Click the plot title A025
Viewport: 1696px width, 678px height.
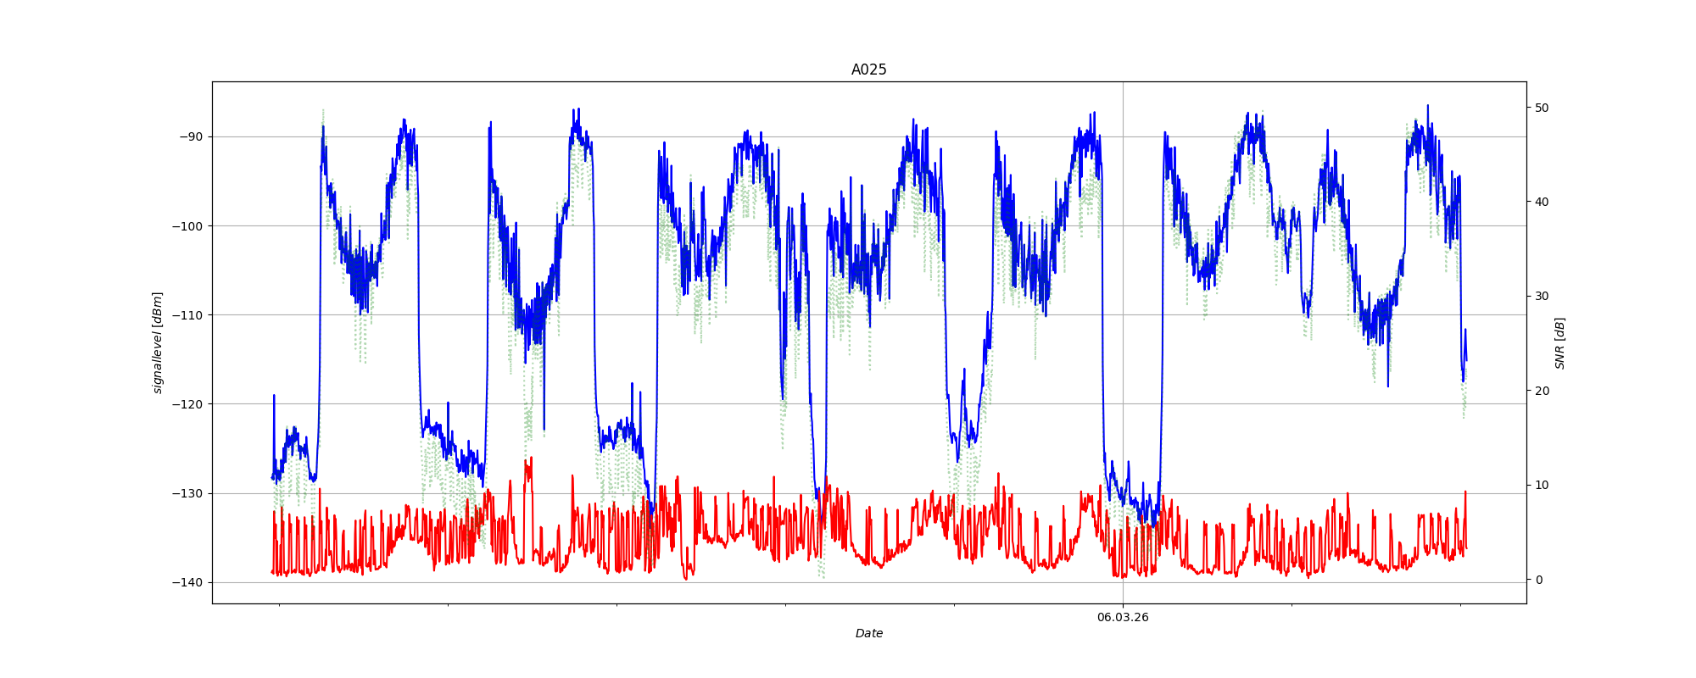868,69
